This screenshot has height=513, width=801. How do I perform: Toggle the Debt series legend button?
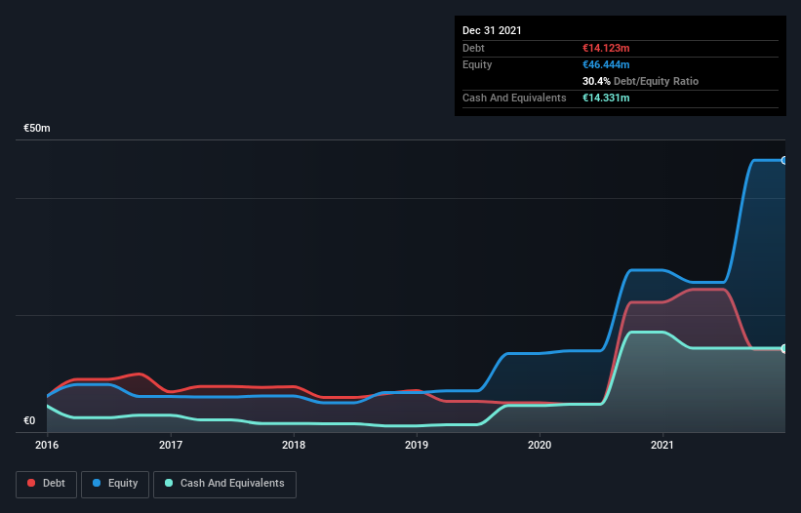point(47,484)
